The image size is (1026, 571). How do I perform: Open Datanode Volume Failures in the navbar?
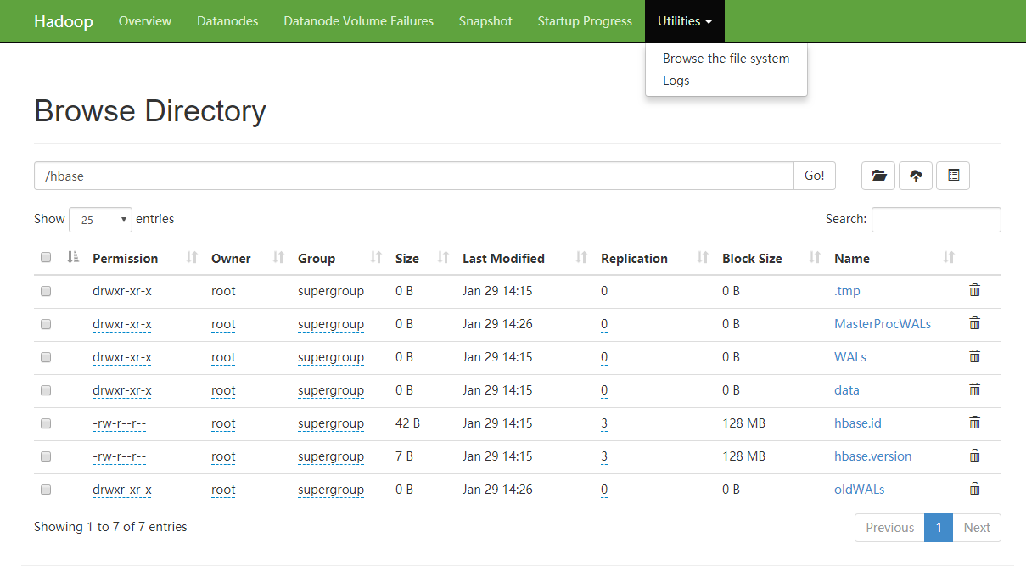(x=359, y=21)
